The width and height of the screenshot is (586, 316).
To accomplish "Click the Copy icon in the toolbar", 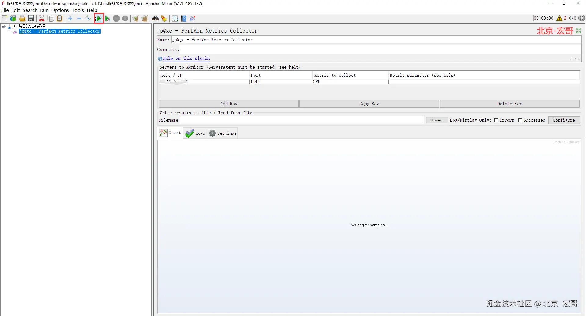I will click(x=51, y=18).
